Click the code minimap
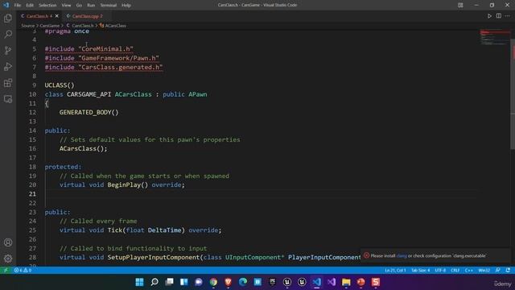 (495, 37)
